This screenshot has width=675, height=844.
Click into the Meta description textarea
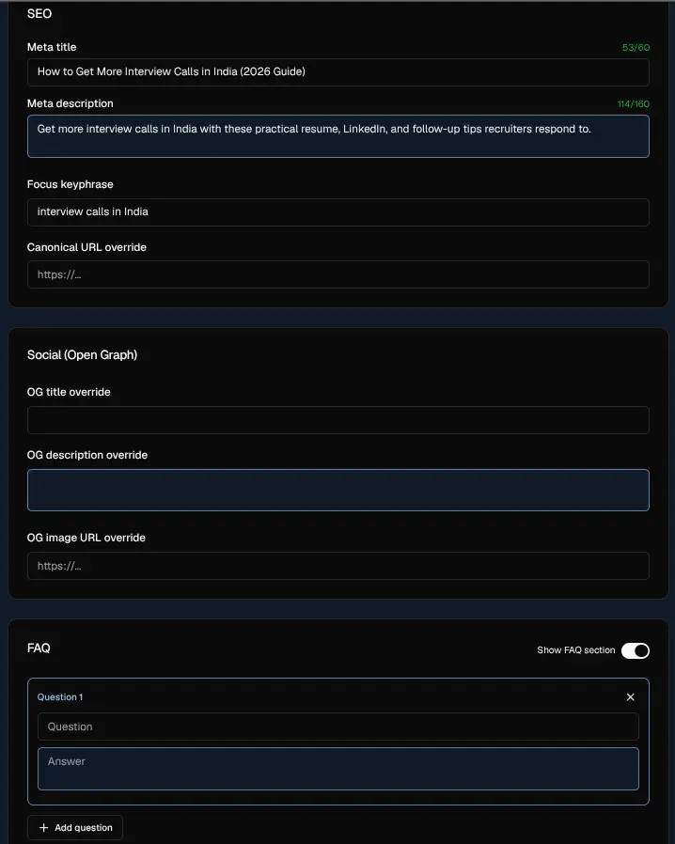click(x=338, y=136)
